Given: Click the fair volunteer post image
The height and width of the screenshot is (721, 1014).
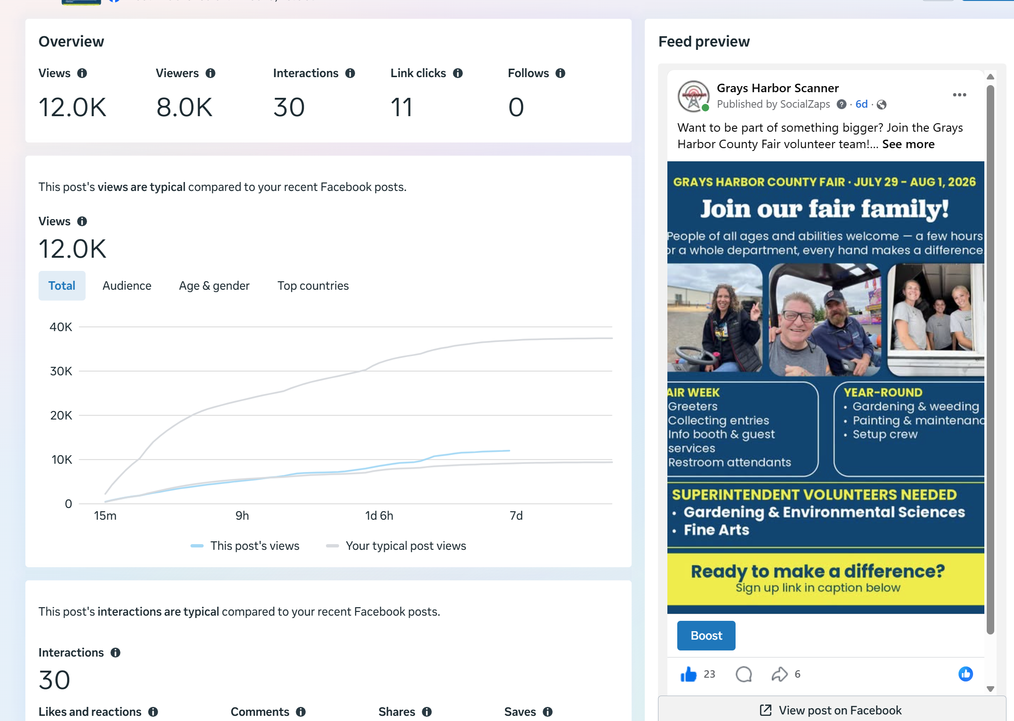Looking at the screenshot, I should (x=826, y=388).
